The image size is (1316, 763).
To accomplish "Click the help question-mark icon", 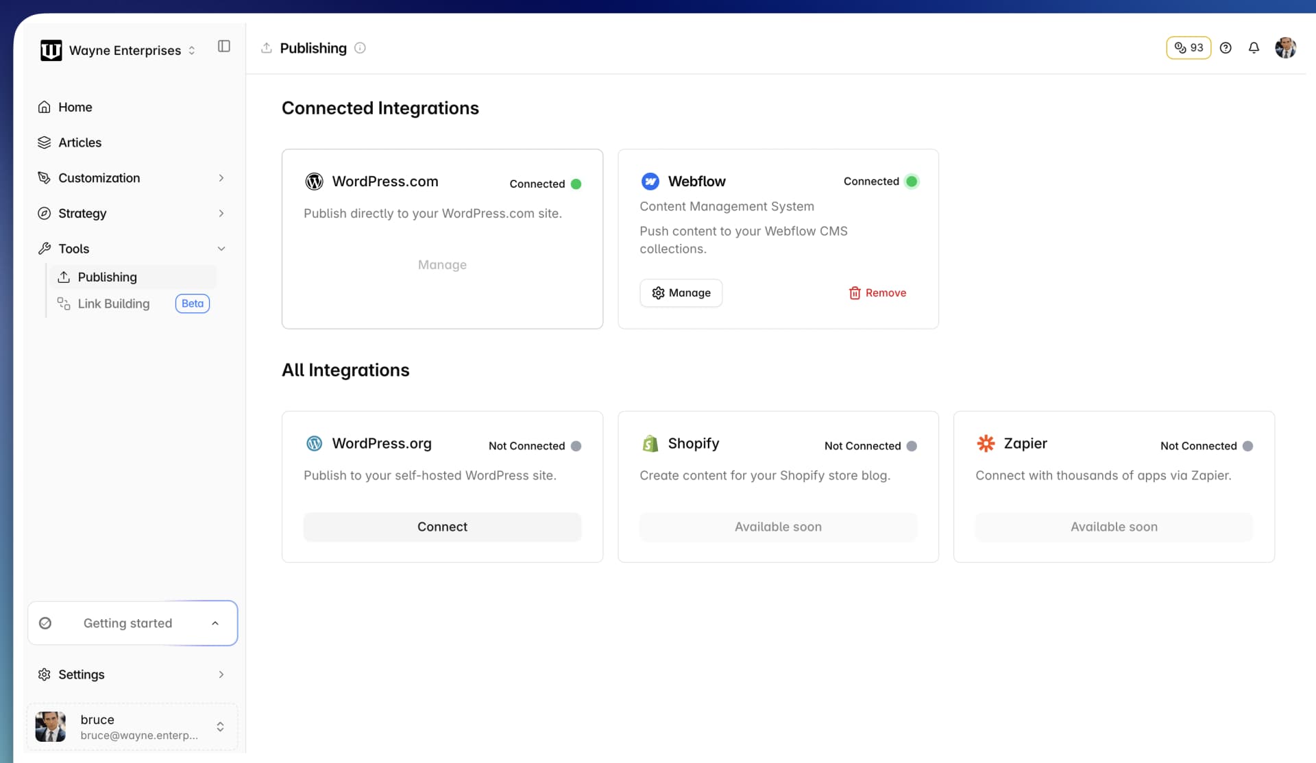I will point(1226,48).
